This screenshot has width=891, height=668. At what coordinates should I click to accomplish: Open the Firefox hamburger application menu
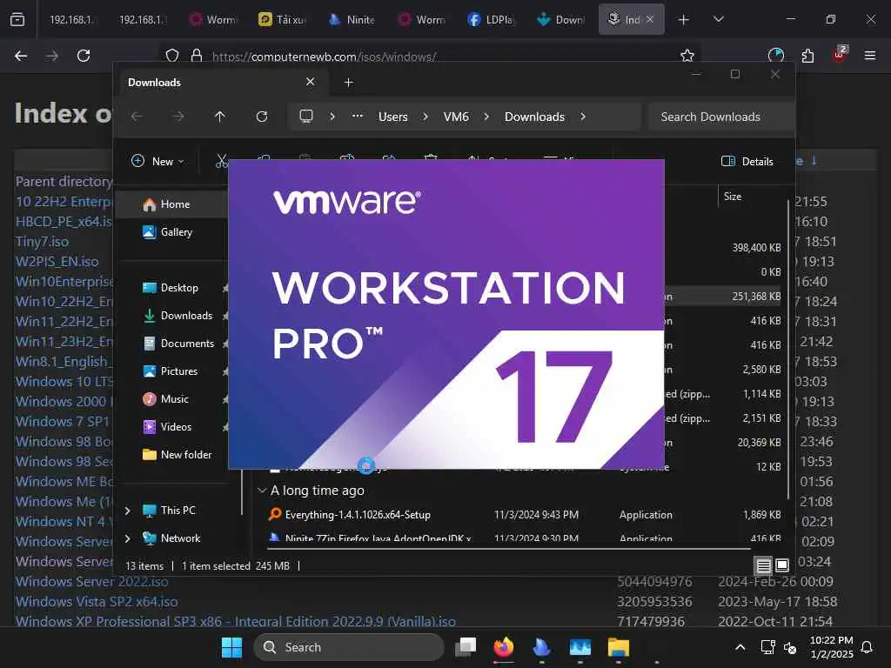pos(870,56)
